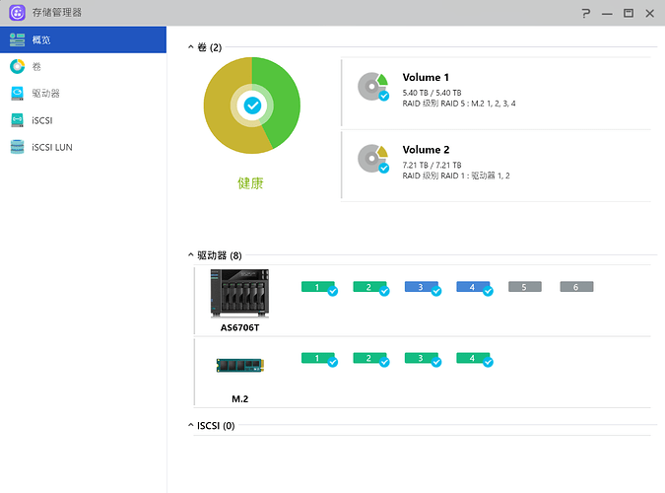Collapse the 卷 (2) section
Screen dimensions: 665x493
192,46
